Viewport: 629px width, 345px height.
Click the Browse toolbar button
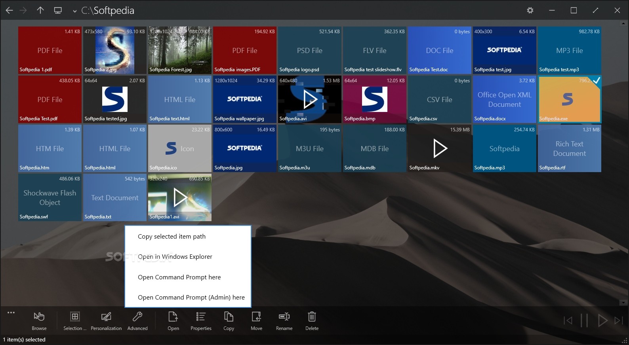tap(39, 321)
